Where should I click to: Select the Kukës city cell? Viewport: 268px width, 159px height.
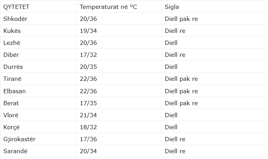point(13,31)
